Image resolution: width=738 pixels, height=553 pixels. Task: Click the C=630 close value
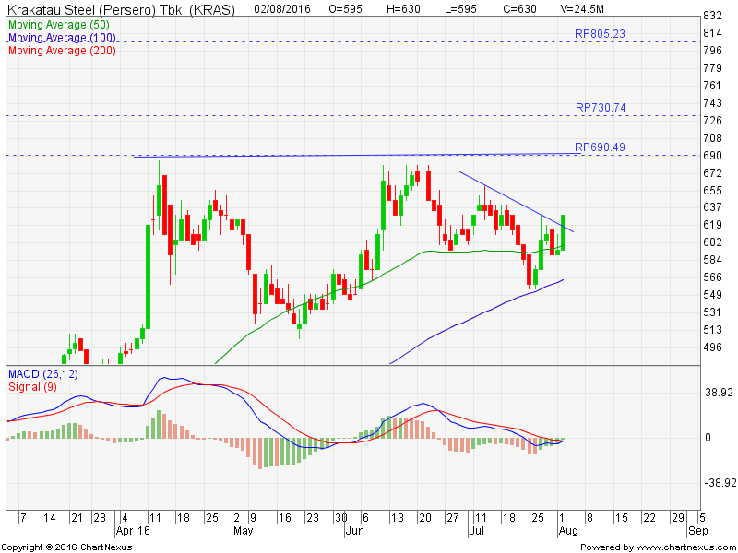tap(519, 9)
